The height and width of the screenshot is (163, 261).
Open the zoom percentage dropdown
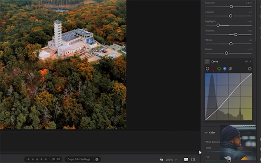click(x=171, y=160)
